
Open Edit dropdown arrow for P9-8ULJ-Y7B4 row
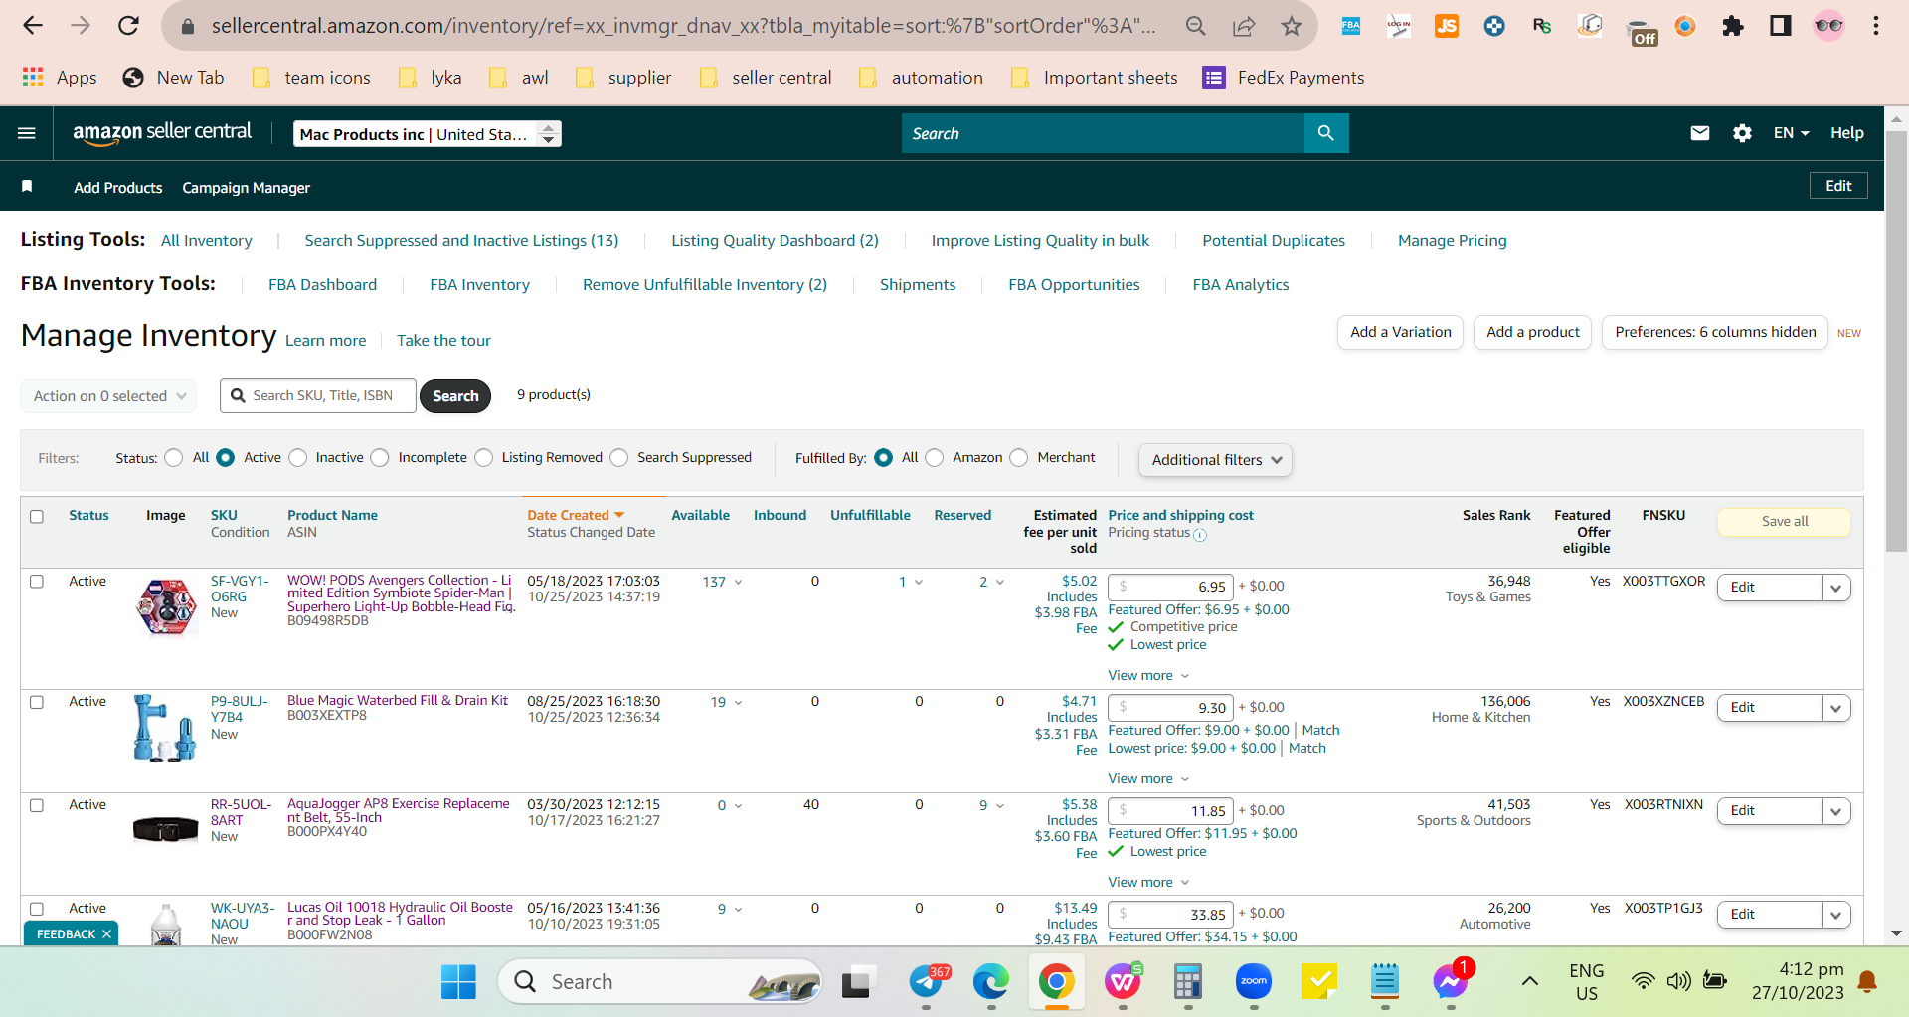pos(1836,708)
